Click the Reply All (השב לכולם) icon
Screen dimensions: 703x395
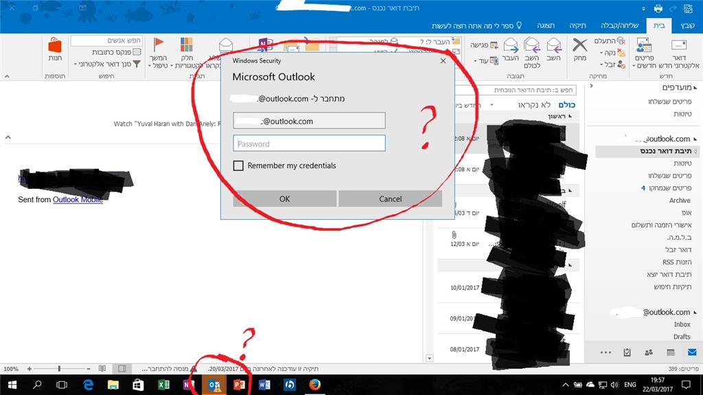532,45
